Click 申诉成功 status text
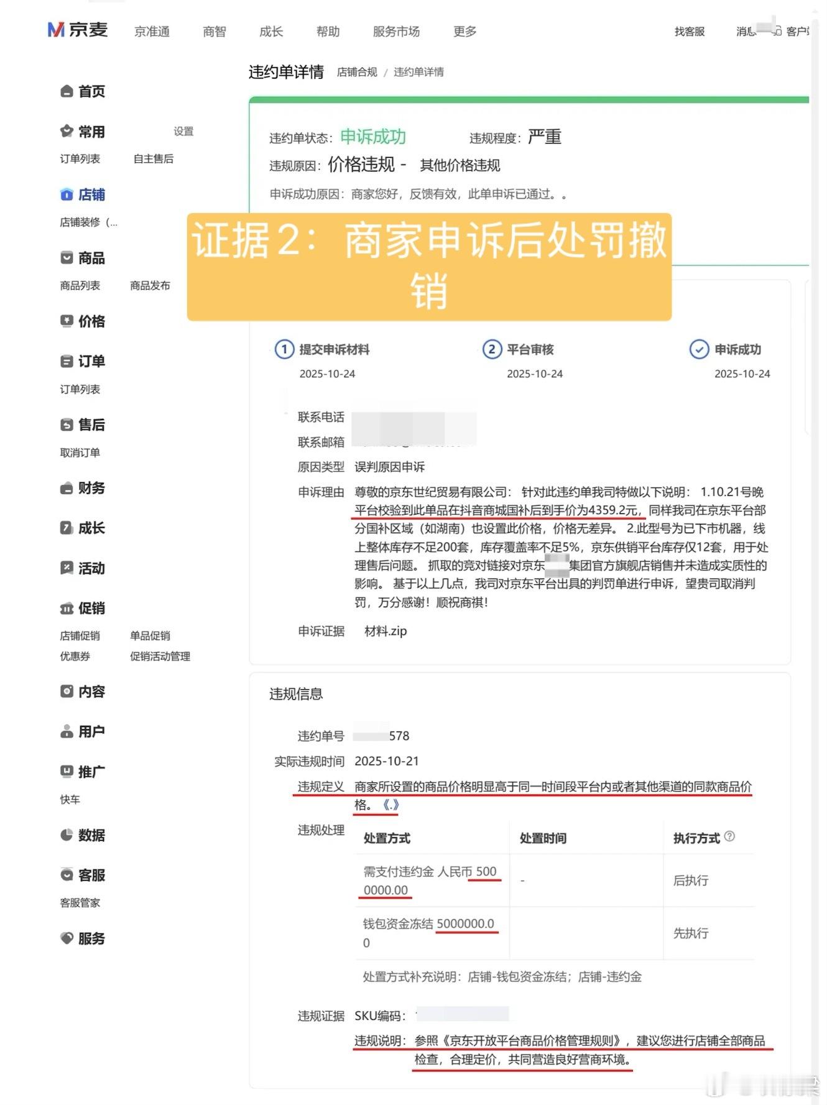827x1105 pixels. [372, 137]
